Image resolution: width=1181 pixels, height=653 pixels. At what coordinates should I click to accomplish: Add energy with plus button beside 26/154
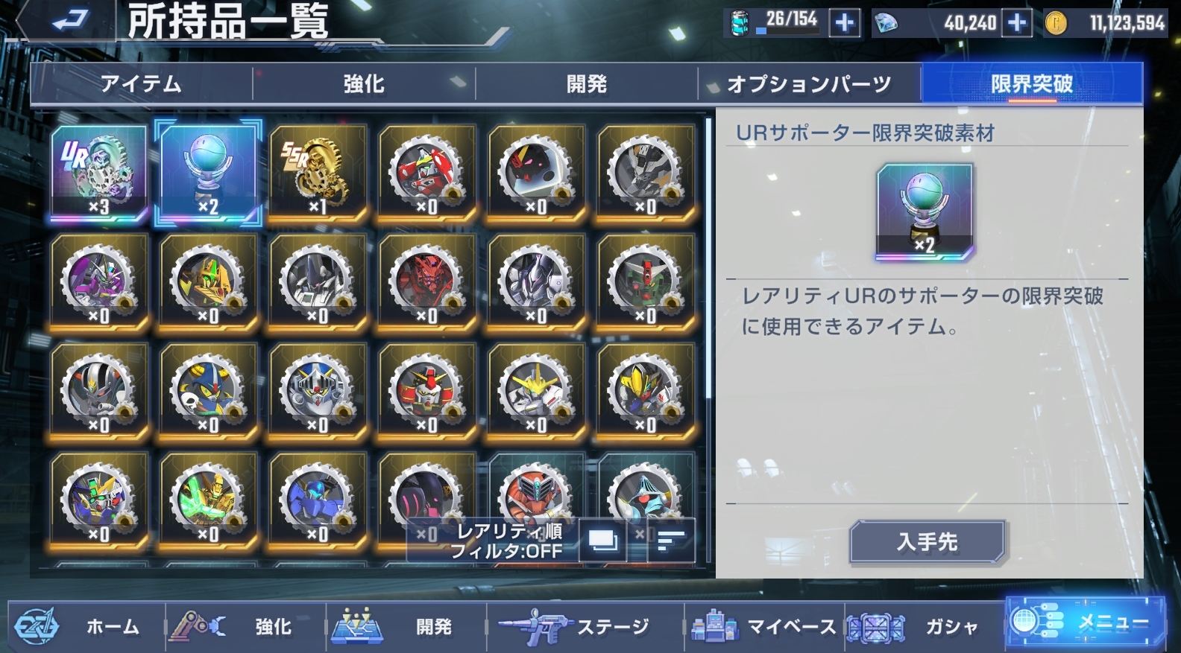pos(844,23)
